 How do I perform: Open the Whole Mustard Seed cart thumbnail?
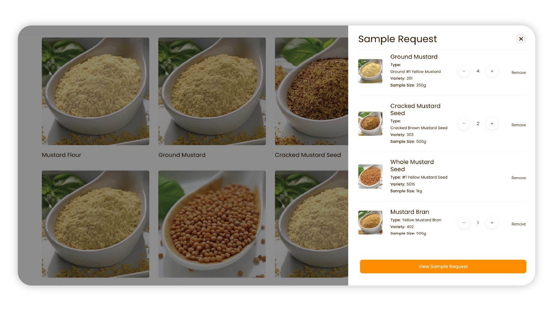[370, 177]
